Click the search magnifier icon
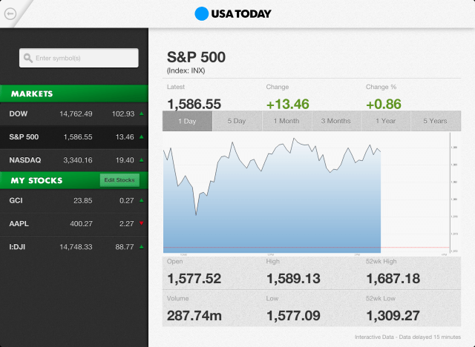475x347 pixels. [27, 58]
